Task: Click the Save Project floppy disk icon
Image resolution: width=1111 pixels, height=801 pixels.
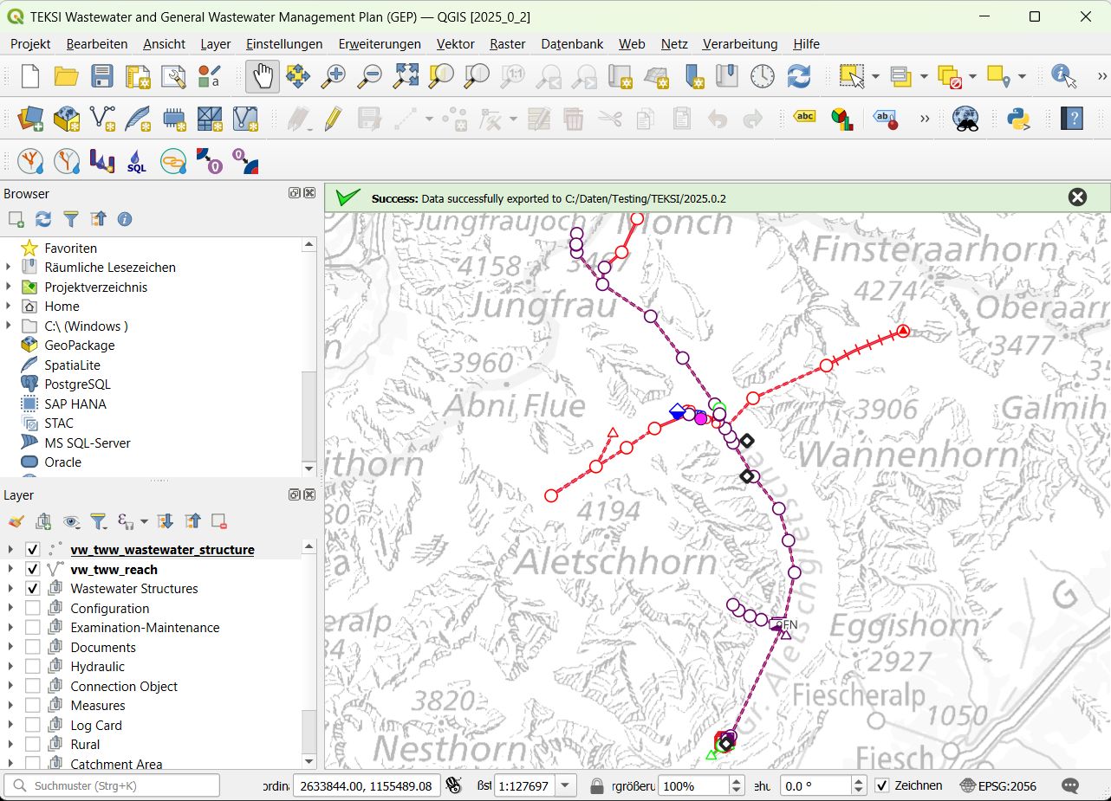Action: (102, 76)
